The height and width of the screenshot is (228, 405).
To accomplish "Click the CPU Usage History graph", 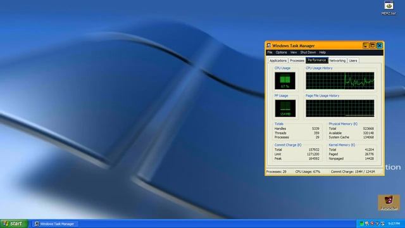I will pos(340,80).
